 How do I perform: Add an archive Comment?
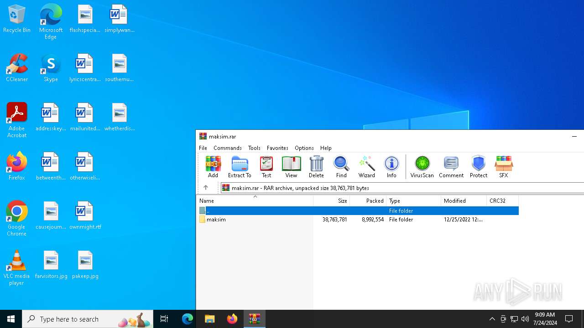pos(451,167)
